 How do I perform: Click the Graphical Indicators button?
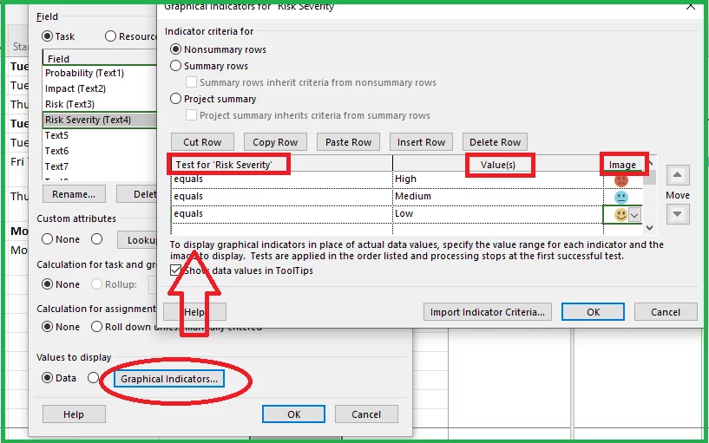170,379
